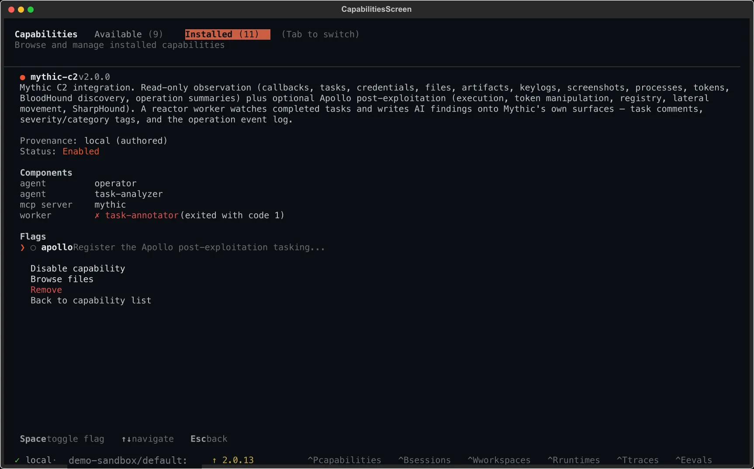Toggle the apollo flag radio circle
The height and width of the screenshot is (469, 754).
[x=33, y=248]
